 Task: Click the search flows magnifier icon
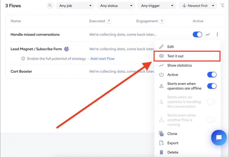(50, 6)
